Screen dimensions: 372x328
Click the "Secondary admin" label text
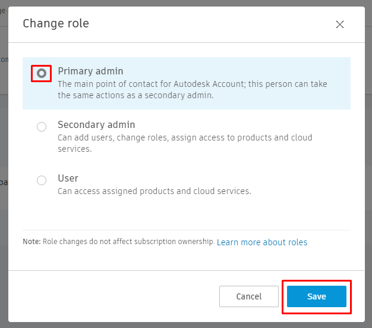(96, 125)
